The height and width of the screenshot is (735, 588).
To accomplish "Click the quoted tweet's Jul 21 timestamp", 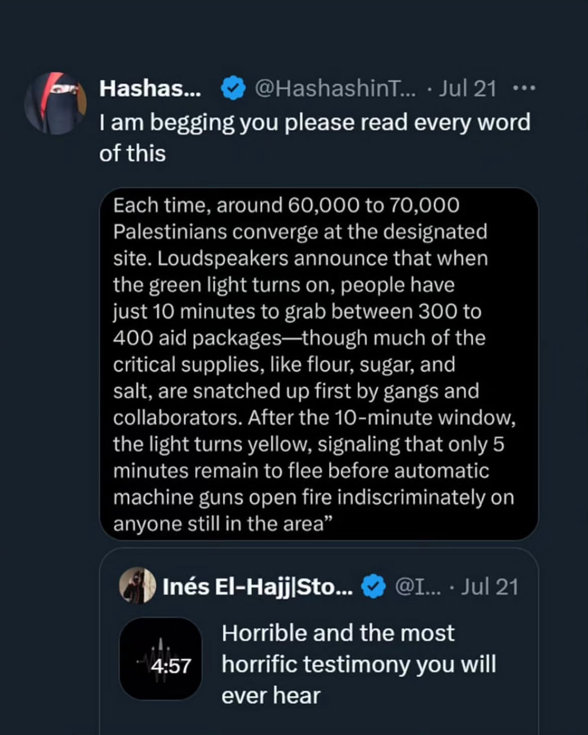I will [x=489, y=587].
